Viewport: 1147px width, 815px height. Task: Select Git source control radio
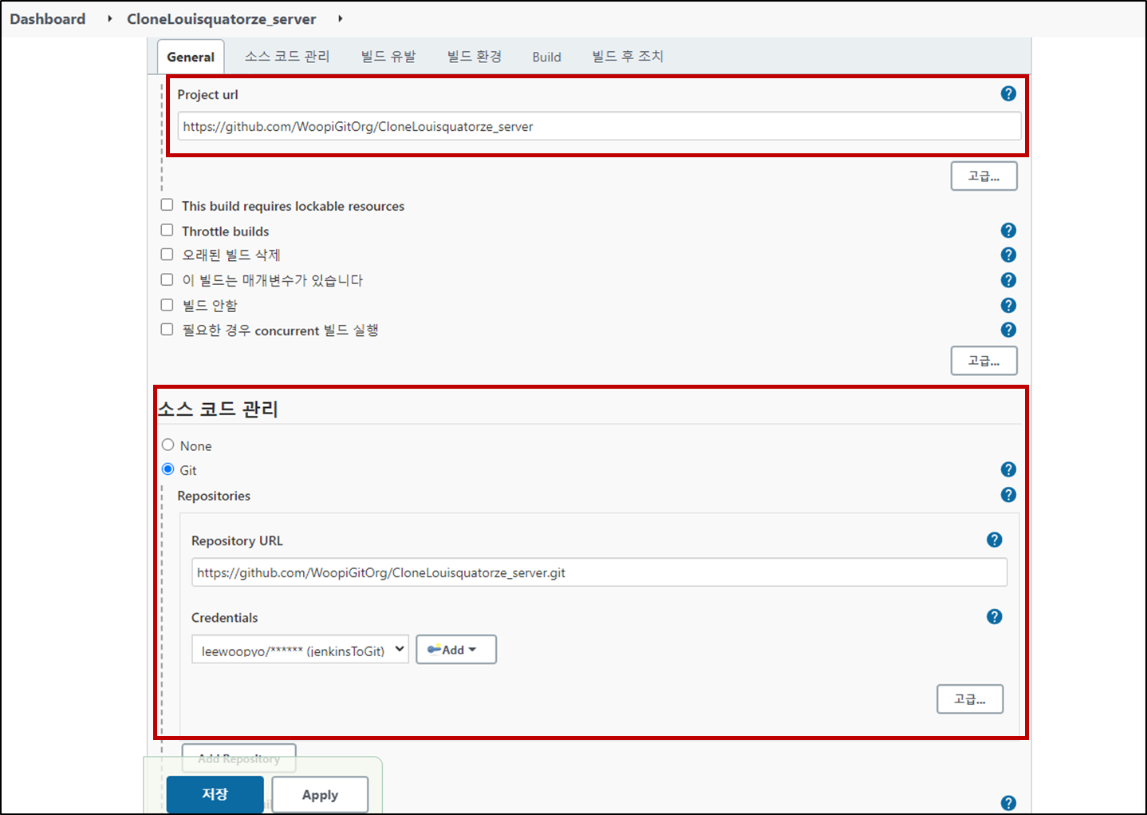(168, 469)
